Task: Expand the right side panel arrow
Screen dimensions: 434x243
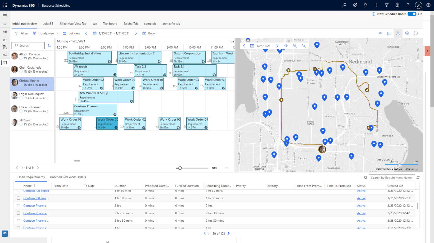Action: click(x=427, y=51)
